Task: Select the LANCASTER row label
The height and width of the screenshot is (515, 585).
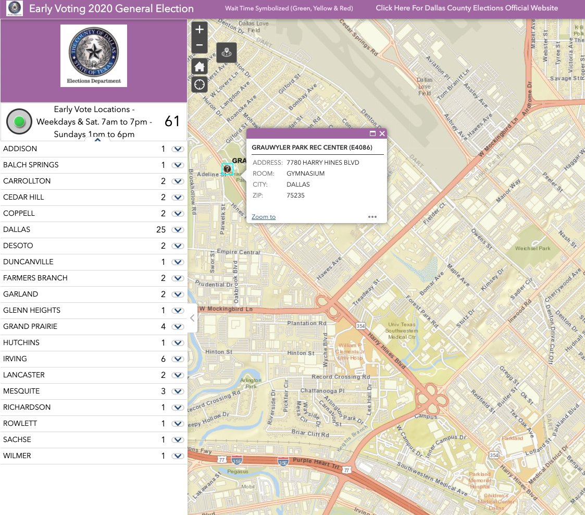Action: pos(24,375)
